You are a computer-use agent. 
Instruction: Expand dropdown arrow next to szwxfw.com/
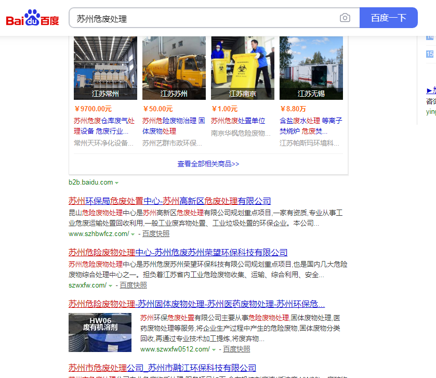tap(111, 285)
